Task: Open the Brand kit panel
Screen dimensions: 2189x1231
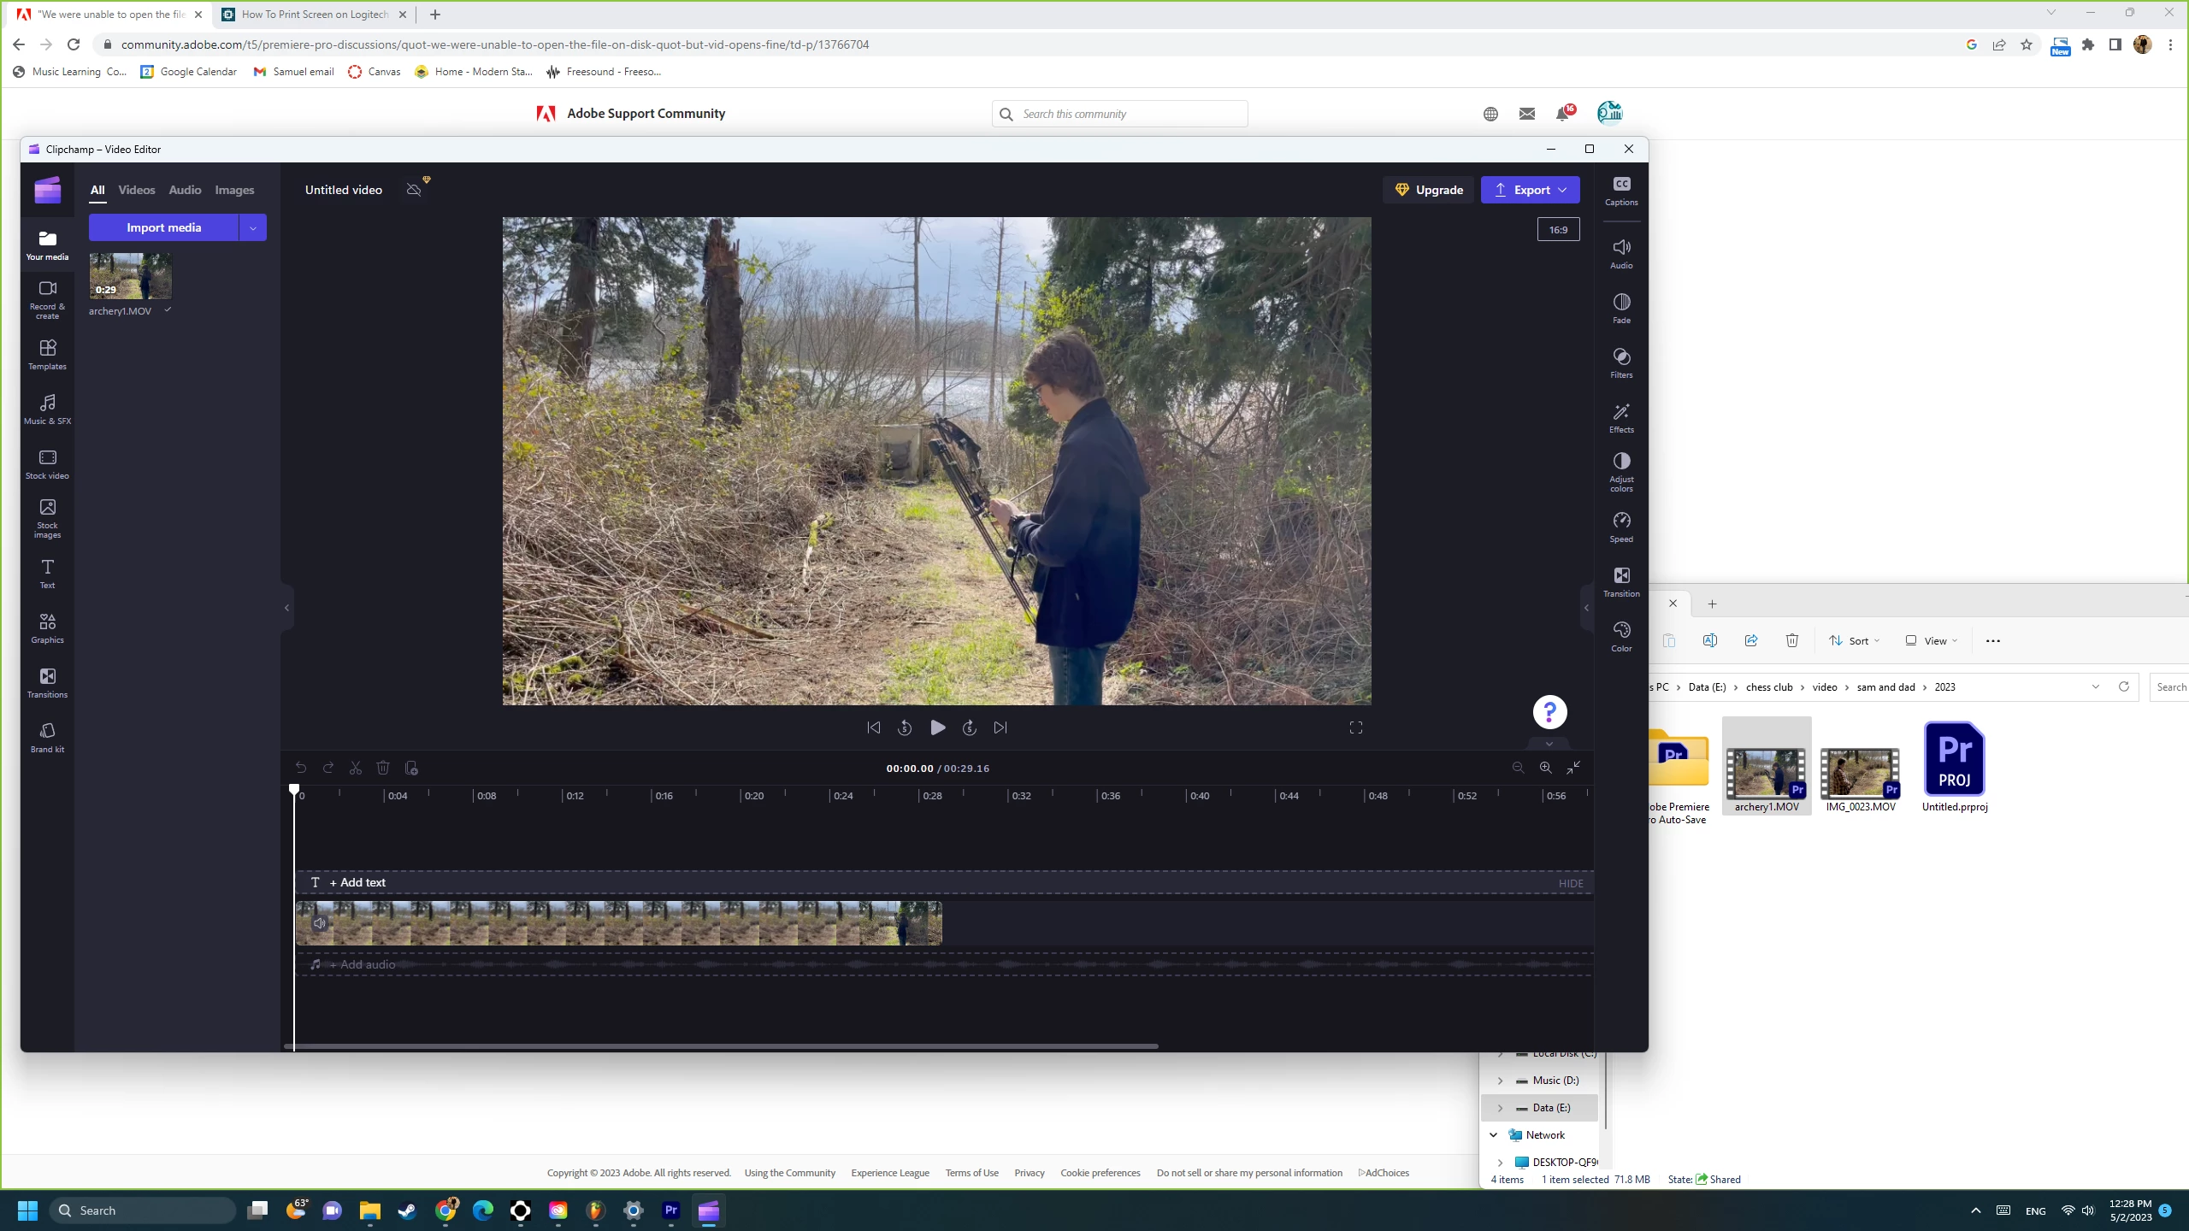Action: click(x=47, y=737)
